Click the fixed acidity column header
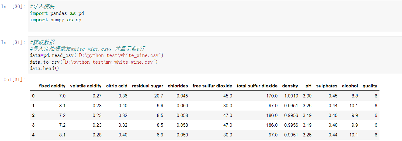Screen dimensions: 402x141 click(52, 86)
